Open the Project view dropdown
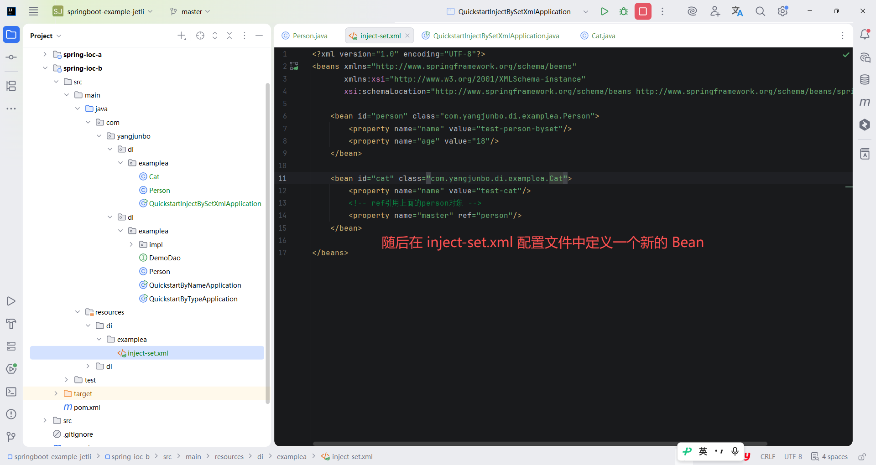876x465 pixels. point(46,36)
